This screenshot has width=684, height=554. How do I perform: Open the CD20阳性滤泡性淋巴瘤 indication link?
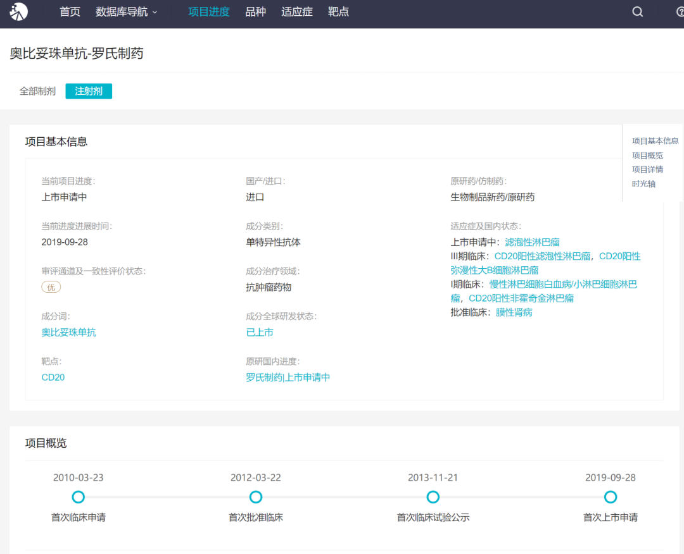[x=542, y=256]
